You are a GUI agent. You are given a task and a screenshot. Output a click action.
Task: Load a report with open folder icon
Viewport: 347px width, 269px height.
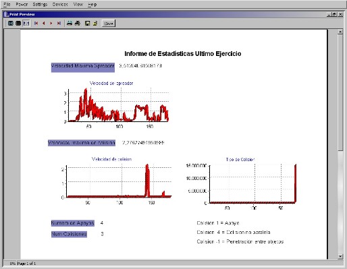pos(95,23)
